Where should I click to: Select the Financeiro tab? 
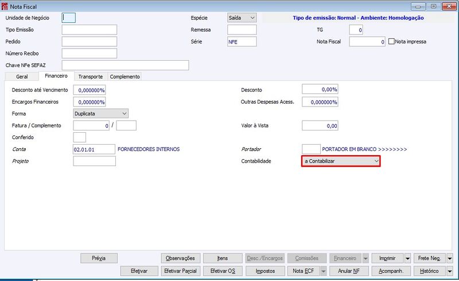(x=56, y=76)
